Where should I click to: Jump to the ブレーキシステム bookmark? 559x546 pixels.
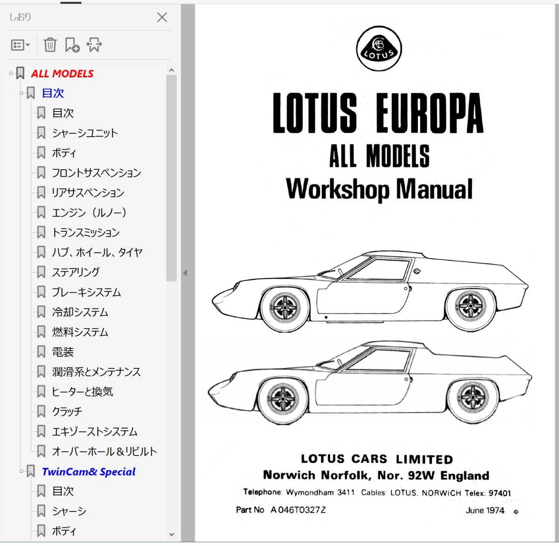click(86, 292)
